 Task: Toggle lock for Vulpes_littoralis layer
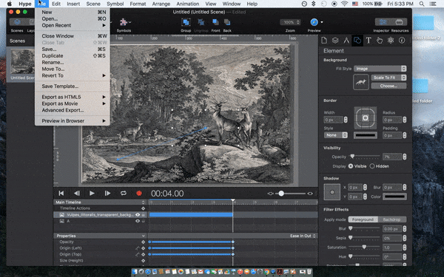click(x=144, y=215)
